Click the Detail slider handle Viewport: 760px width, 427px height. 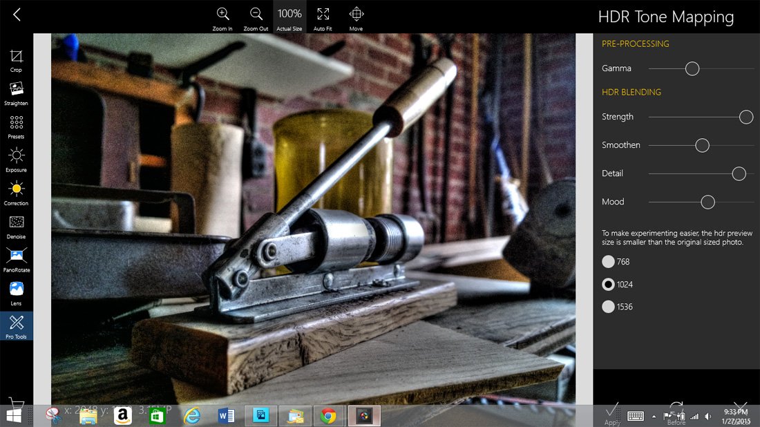tap(739, 173)
